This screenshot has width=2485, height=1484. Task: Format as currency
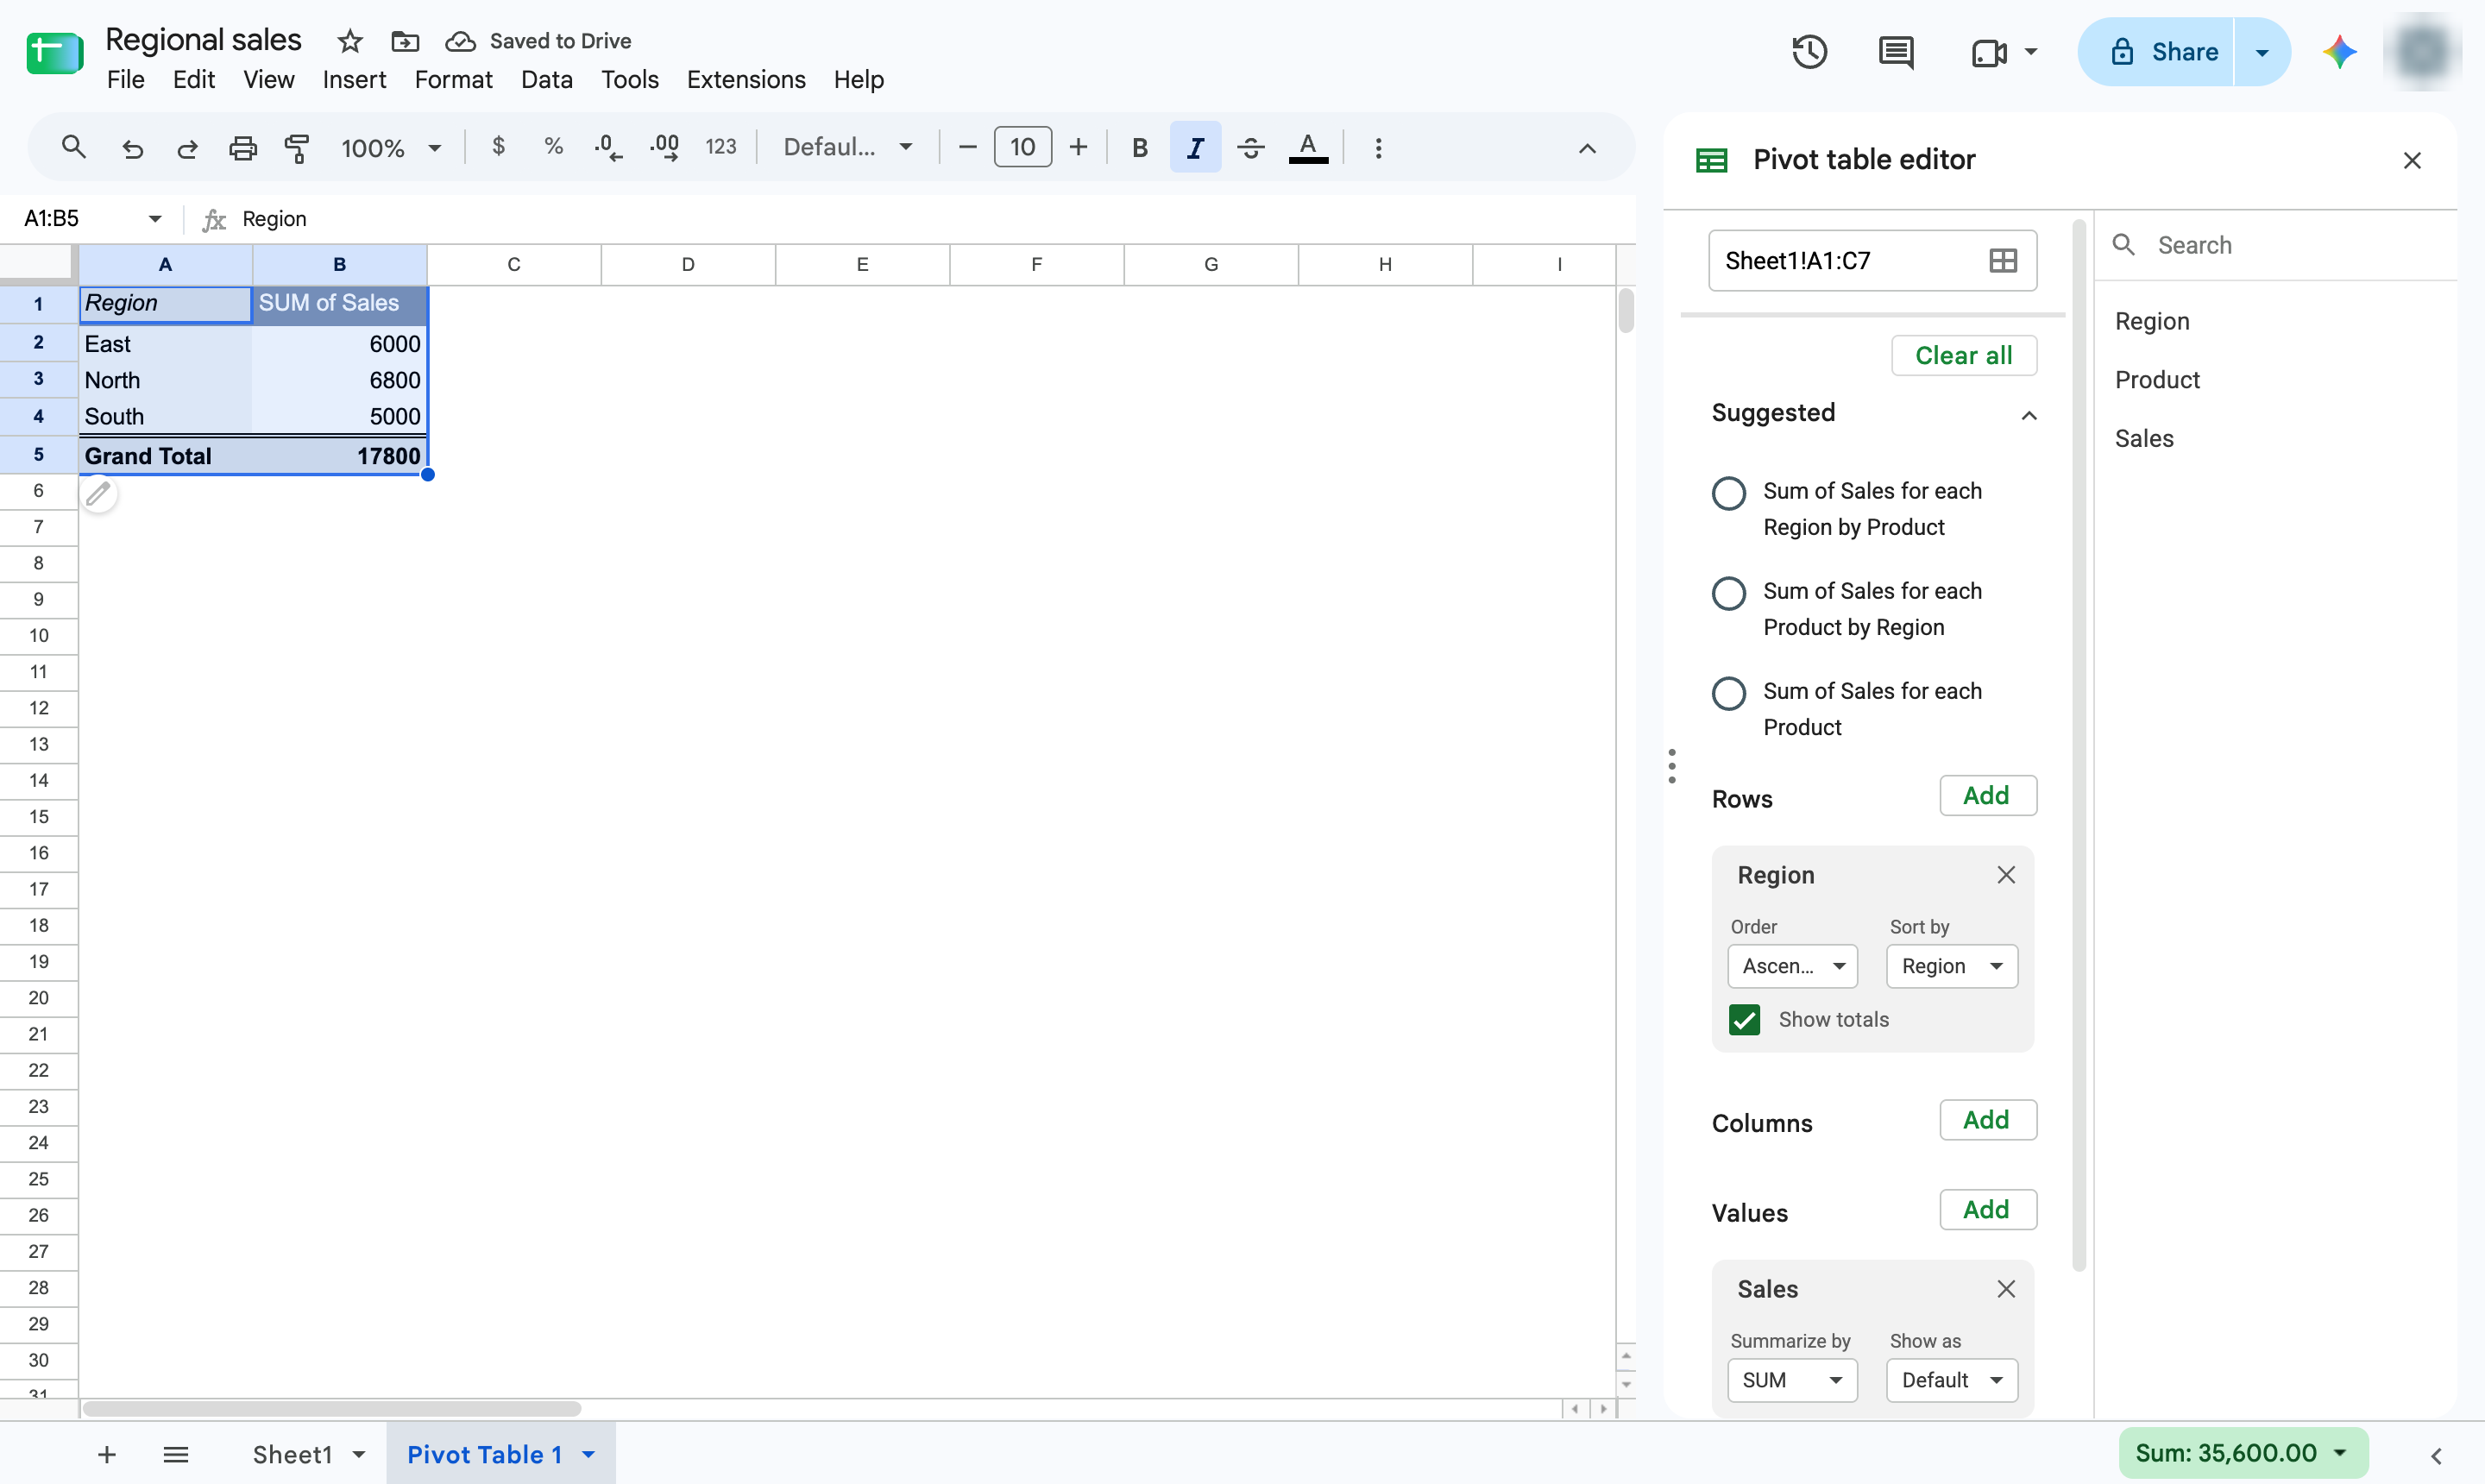tap(498, 147)
